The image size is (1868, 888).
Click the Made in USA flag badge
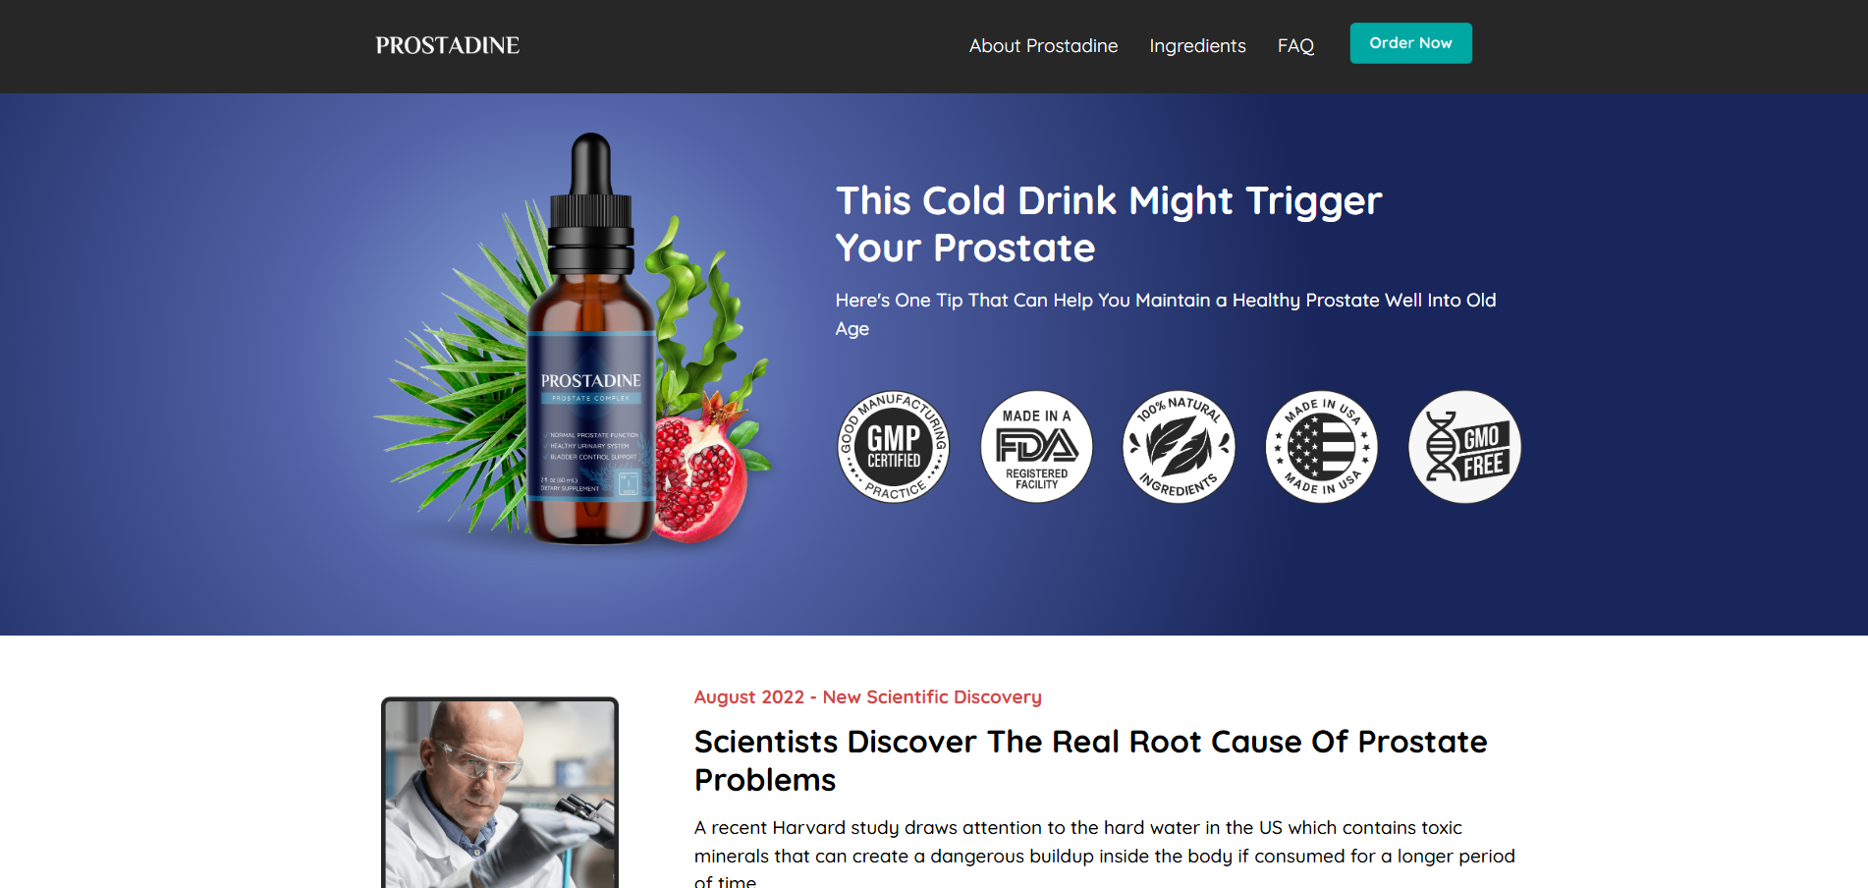click(x=1322, y=447)
